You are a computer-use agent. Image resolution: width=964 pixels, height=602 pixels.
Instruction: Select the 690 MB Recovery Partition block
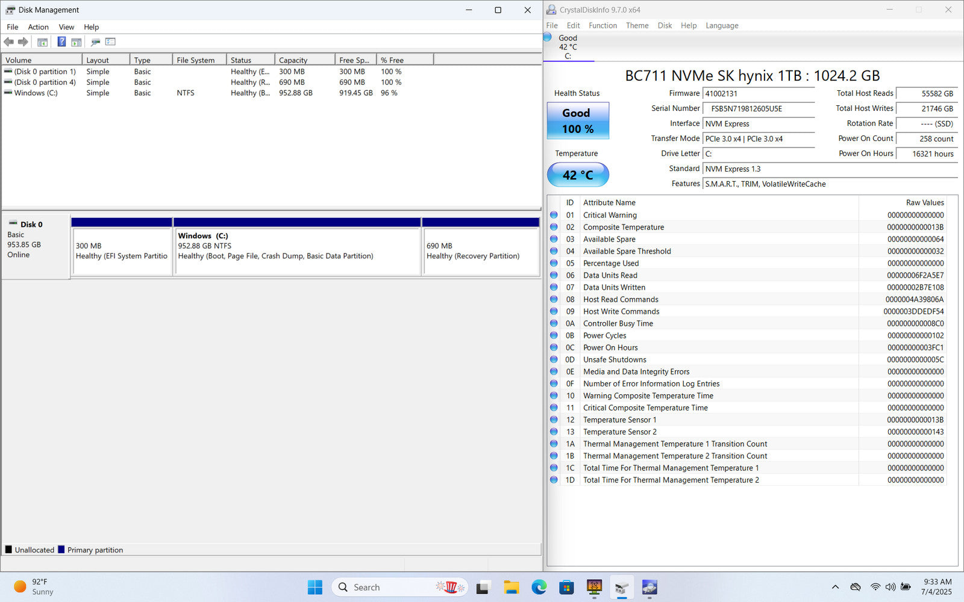(x=481, y=251)
